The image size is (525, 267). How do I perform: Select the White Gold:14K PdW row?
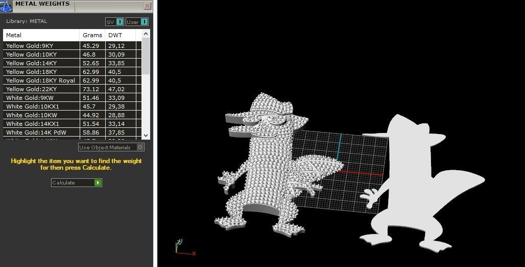tap(73, 132)
